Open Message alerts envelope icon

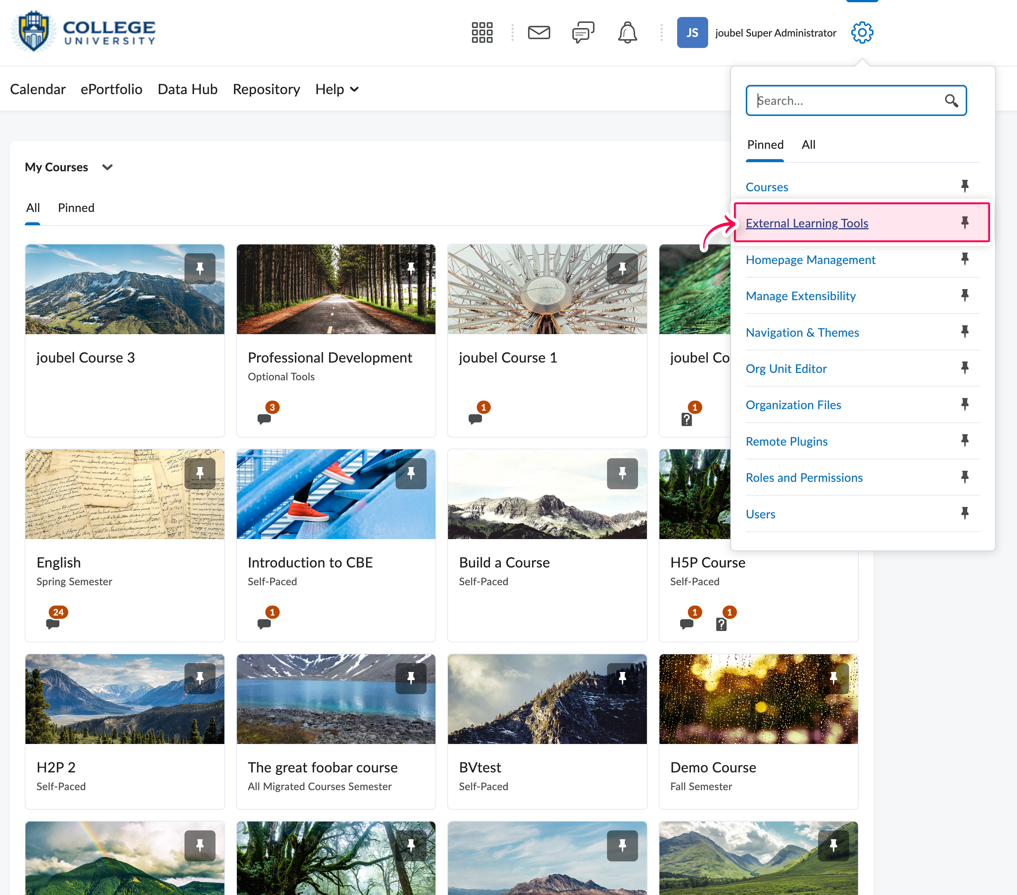coord(539,33)
